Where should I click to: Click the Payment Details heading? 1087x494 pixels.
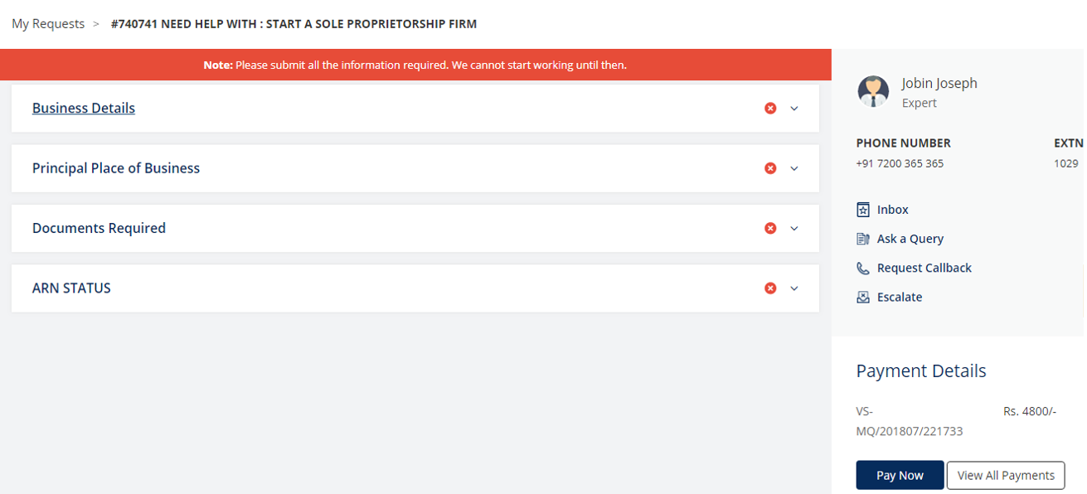pos(920,370)
